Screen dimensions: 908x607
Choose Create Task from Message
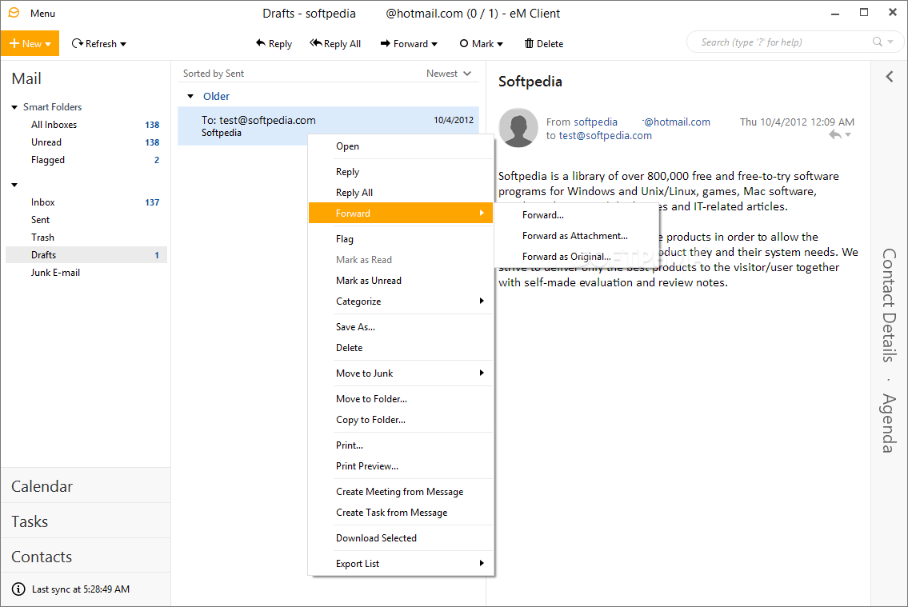(401, 512)
